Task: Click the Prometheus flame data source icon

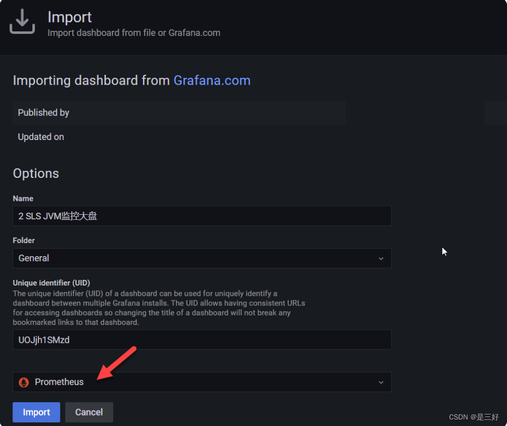Action: pos(23,382)
